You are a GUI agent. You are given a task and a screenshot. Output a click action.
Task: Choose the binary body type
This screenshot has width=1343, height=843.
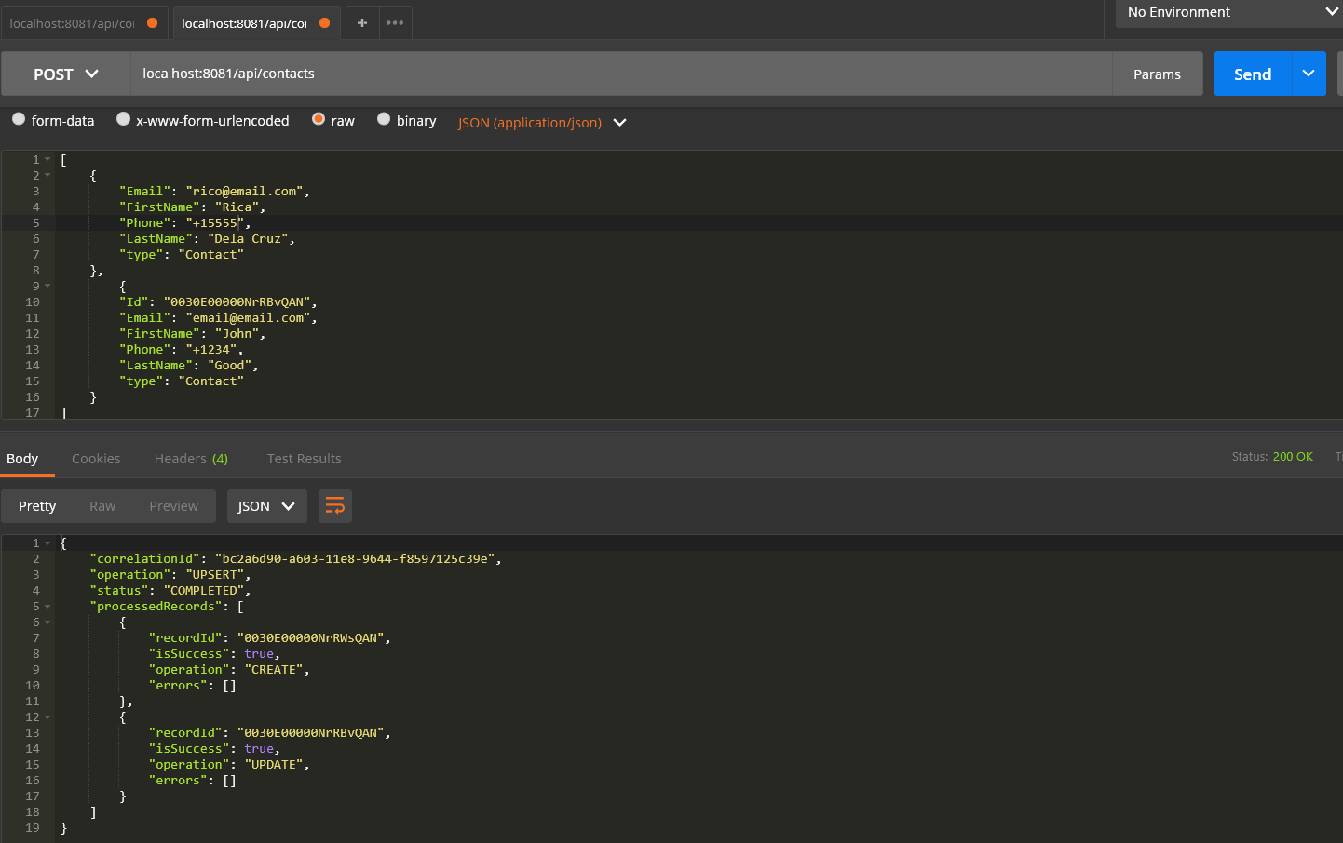click(x=384, y=119)
